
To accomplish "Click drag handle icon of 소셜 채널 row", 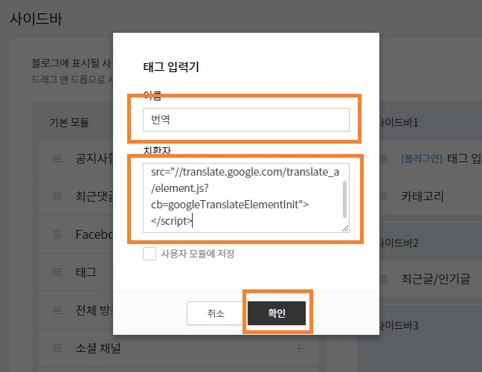I will [x=57, y=348].
